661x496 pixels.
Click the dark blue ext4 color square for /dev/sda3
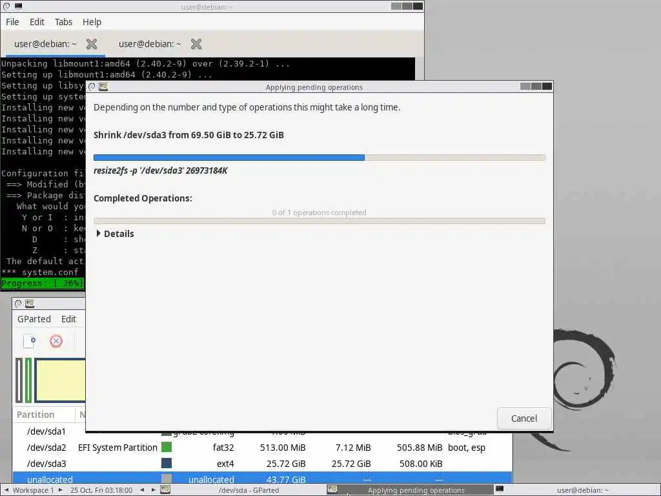coord(167,463)
